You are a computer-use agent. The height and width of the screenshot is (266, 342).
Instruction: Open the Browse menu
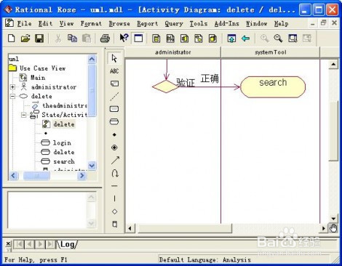coord(119,24)
